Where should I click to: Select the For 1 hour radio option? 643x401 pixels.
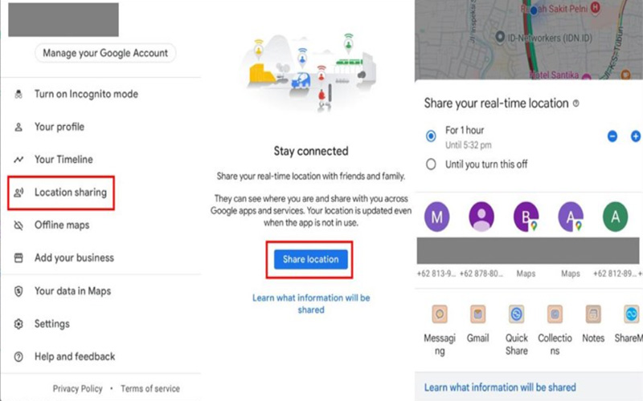tap(431, 136)
